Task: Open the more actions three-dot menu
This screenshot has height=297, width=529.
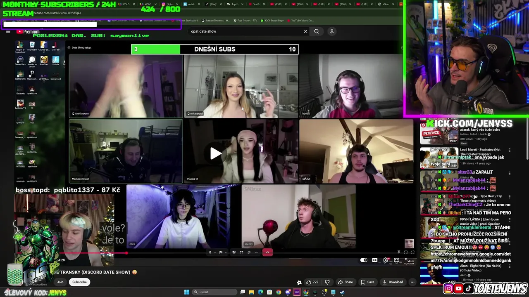Action: (412, 282)
